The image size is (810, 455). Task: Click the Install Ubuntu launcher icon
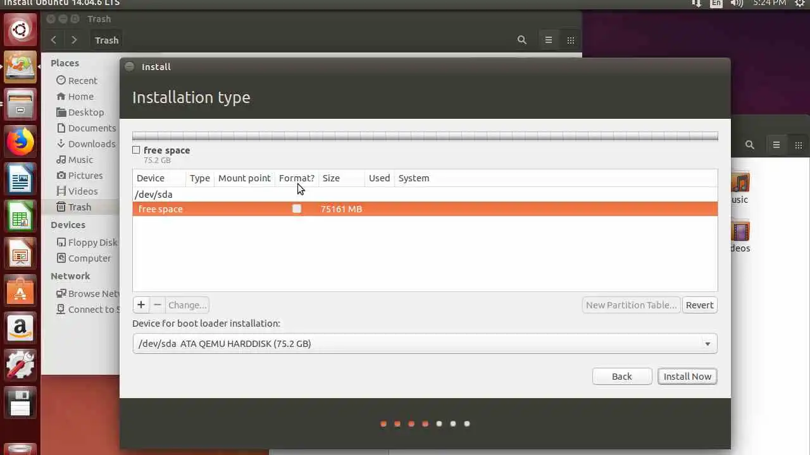[x=20, y=67]
